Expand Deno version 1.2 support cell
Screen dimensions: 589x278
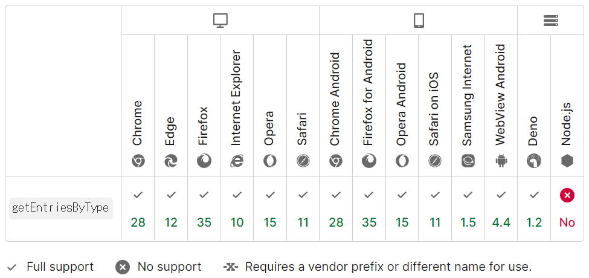[533, 208]
